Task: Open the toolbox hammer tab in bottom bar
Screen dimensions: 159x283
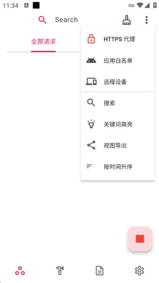Action: [x=60, y=271]
